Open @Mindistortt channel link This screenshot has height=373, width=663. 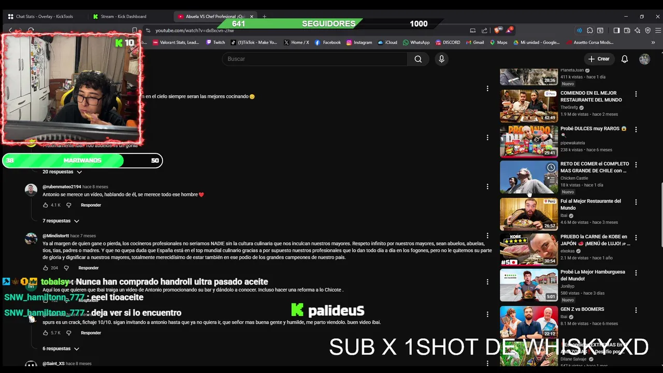[x=55, y=236]
